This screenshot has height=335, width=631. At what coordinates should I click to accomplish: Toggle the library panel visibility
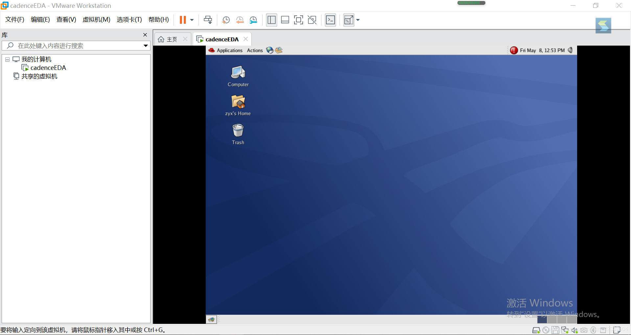[x=271, y=20]
